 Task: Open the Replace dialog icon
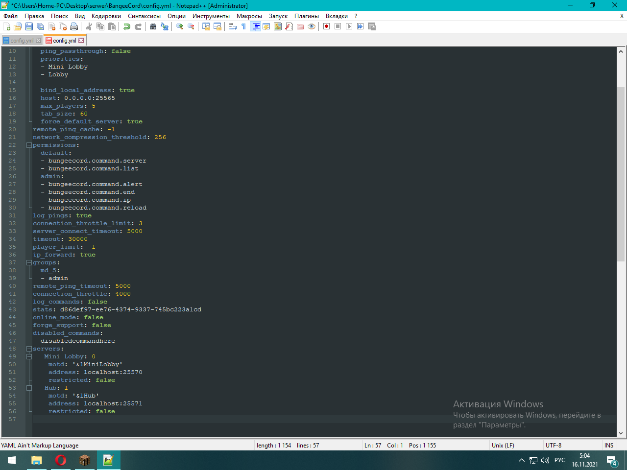click(164, 26)
